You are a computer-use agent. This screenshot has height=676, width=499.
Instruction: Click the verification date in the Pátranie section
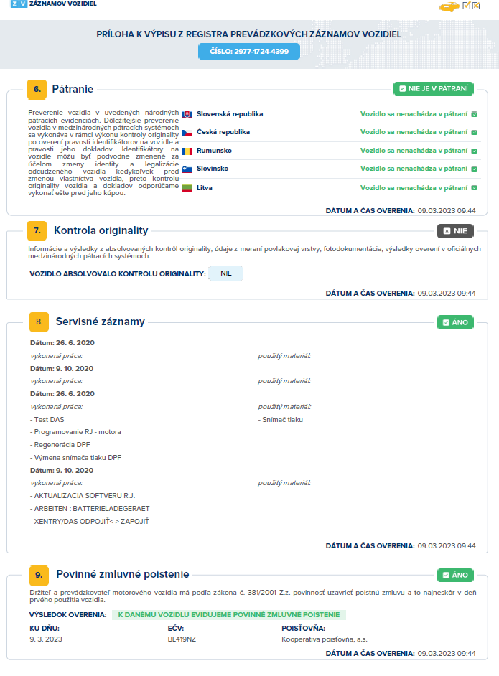(x=447, y=211)
